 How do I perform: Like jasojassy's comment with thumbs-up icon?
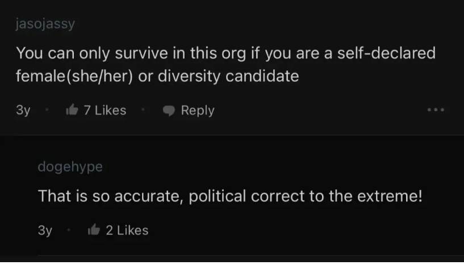pyautogui.click(x=72, y=110)
